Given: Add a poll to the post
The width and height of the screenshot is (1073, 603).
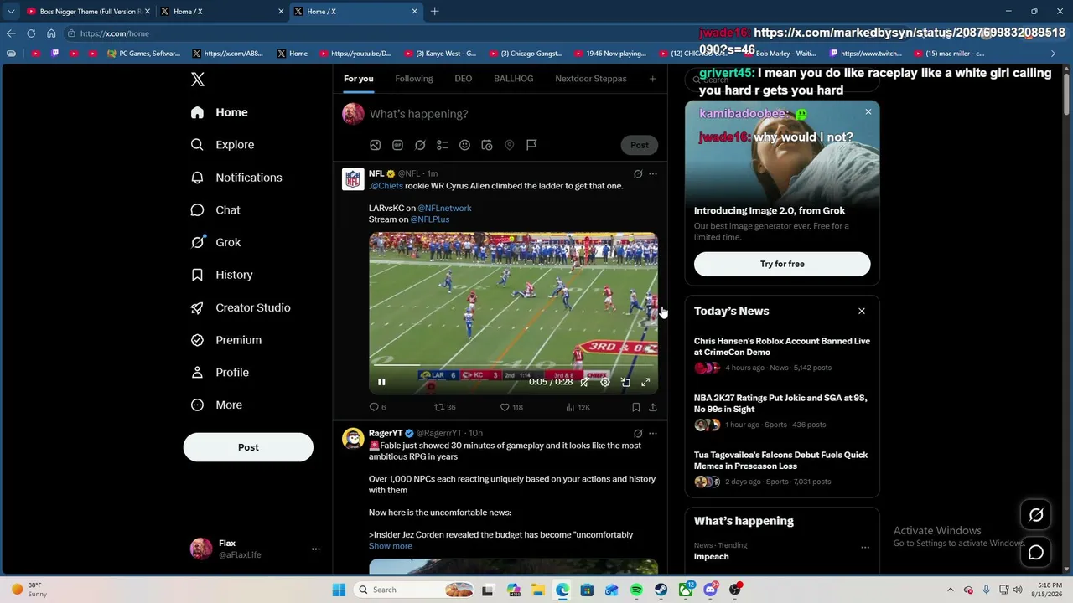Looking at the screenshot, I should [x=443, y=145].
